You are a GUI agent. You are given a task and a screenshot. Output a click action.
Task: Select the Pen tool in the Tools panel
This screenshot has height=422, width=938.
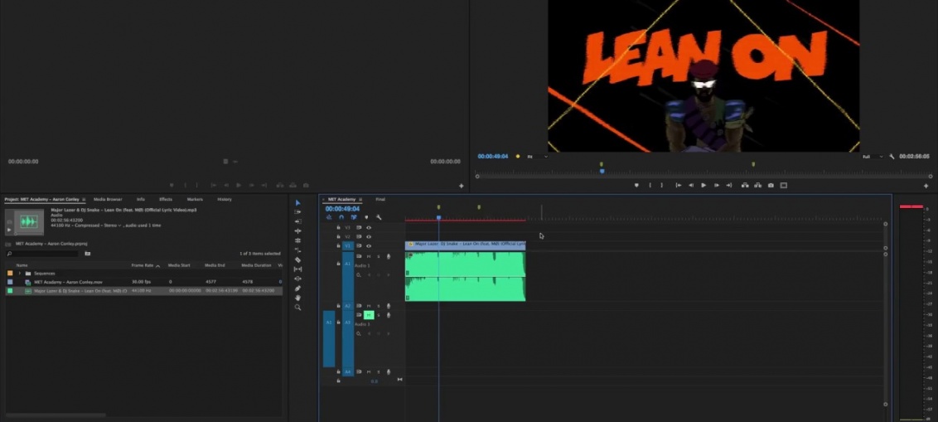point(297,289)
